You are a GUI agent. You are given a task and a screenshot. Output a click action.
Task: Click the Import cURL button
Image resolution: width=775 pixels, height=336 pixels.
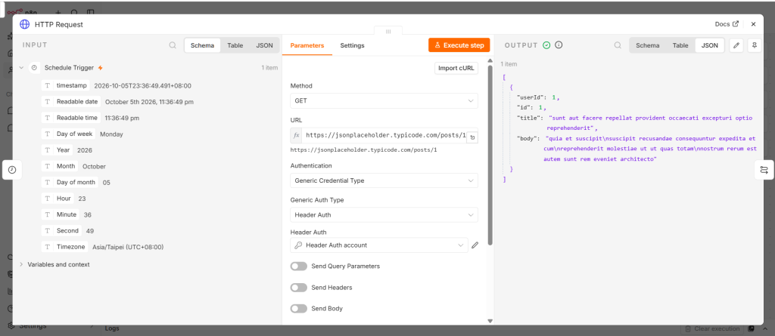click(x=456, y=68)
